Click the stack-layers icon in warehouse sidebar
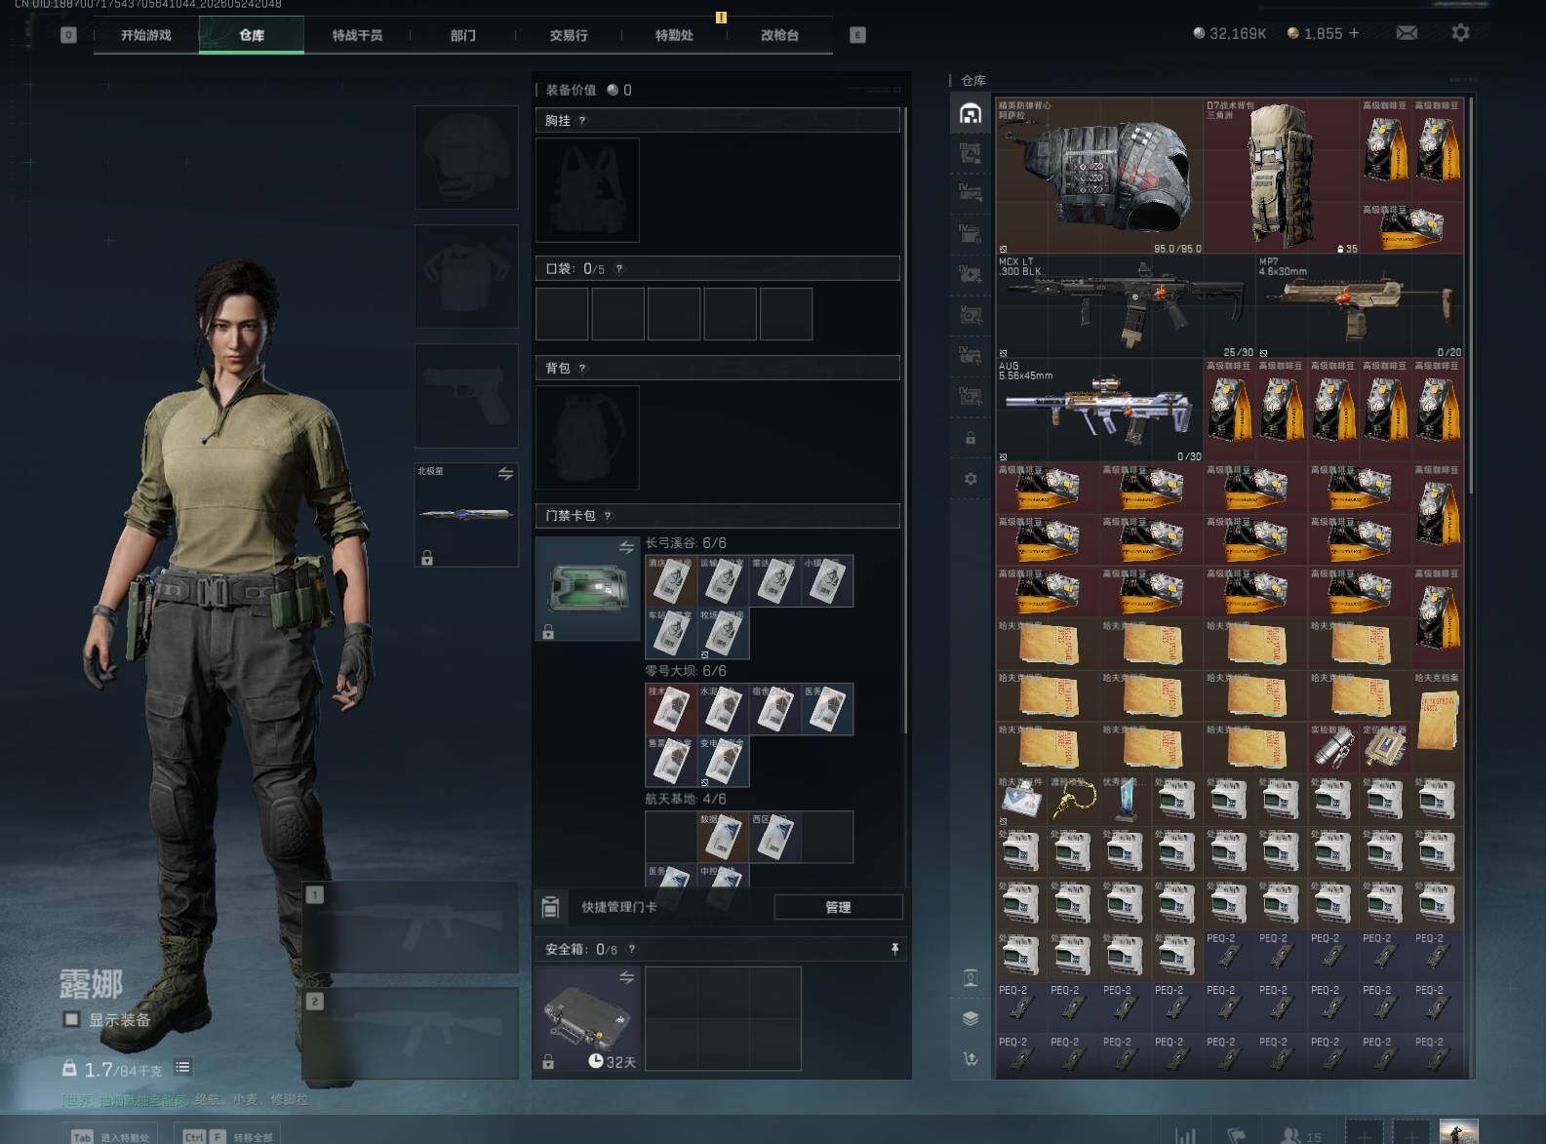The height and width of the screenshot is (1144, 1546). pyautogui.click(x=971, y=1018)
